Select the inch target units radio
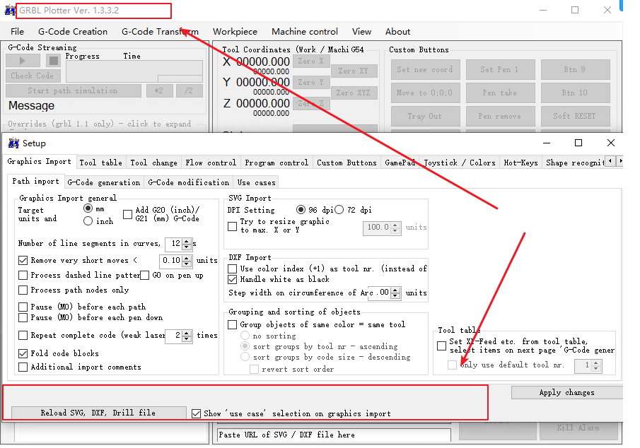Viewport: 640px width, 448px height. point(88,221)
